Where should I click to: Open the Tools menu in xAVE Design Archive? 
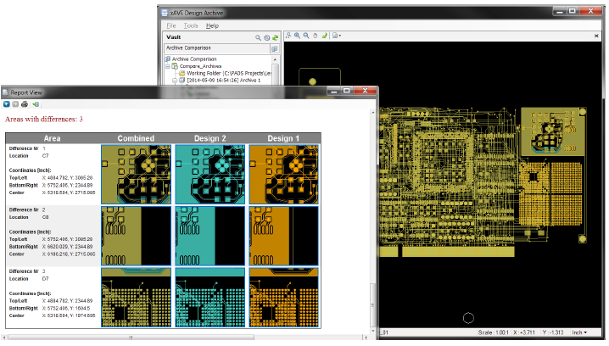(x=191, y=25)
